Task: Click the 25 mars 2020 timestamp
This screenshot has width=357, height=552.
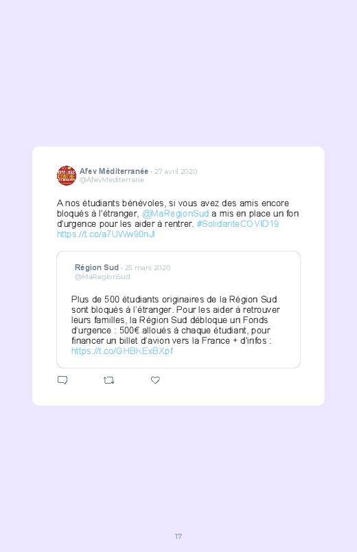Action: click(x=148, y=268)
